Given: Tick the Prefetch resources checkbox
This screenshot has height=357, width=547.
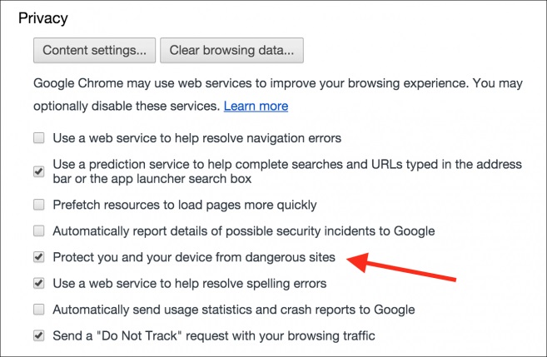Looking at the screenshot, I should pos(39,205).
